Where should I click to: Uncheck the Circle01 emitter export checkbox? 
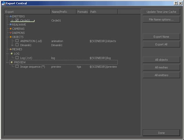click(17, 20)
